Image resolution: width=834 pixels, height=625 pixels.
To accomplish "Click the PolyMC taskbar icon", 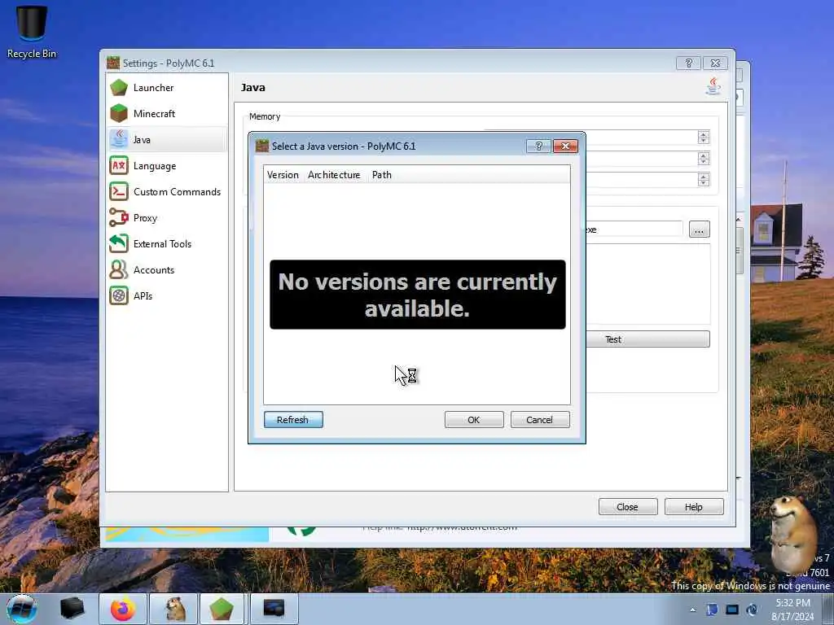I will pos(222,609).
